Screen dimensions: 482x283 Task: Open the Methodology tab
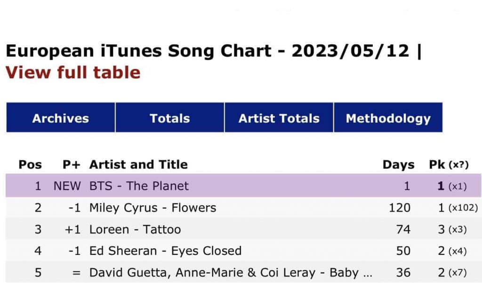pyautogui.click(x=388, y=118)
